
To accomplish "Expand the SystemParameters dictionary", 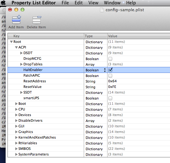I will click(x=16, y=154).
